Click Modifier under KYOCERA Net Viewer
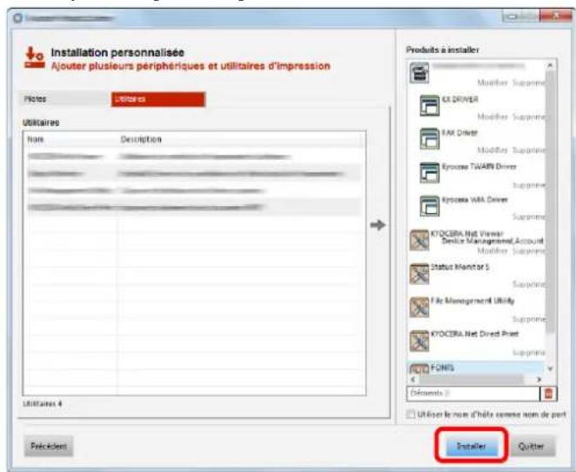The height and width of the screenshot is (472, 576). 492,250
